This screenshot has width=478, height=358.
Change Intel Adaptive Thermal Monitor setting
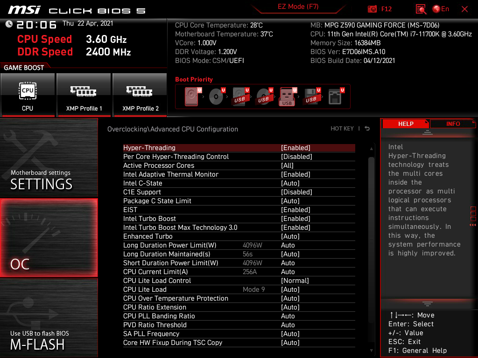pyautogui.click(x=239, y=174)
